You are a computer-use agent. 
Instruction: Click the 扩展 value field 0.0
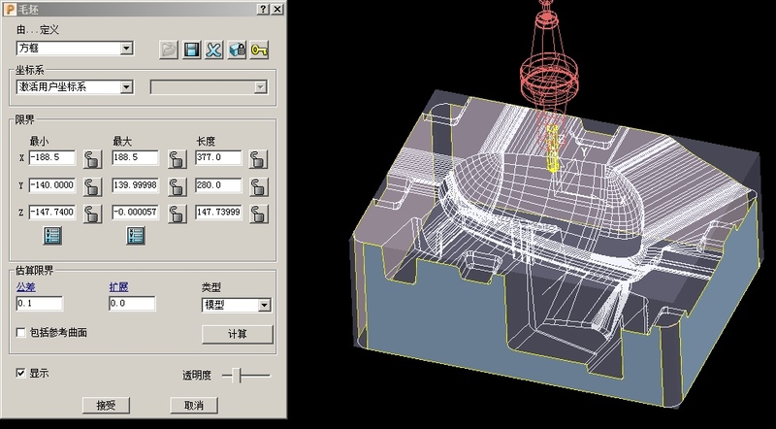pyautogui.click(x=132, y=303)
